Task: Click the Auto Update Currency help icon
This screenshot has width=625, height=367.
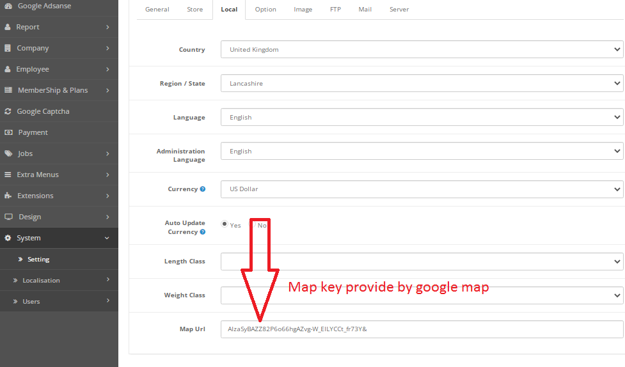Action: coord(203,232)
